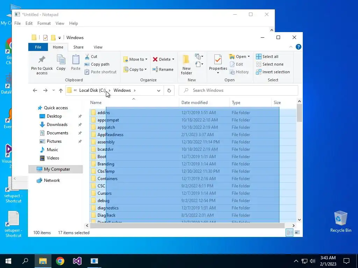Switch to the Home ribbon tab
Image resolution: width=358 pixels, height=268 pixels.
click(x=58, y=47)
